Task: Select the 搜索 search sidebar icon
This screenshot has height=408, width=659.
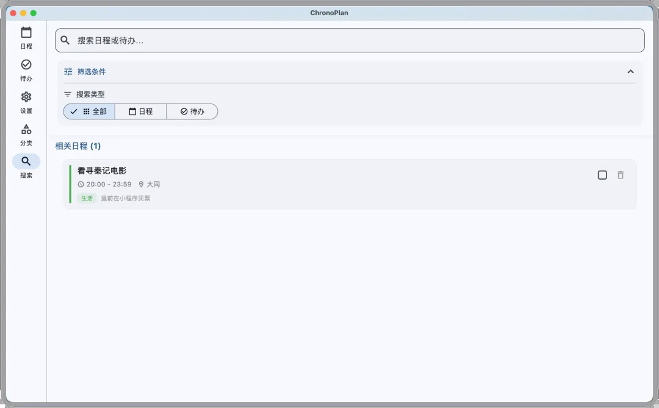Action: 26,161
